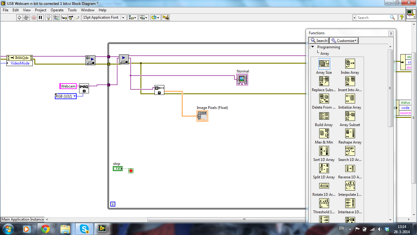
Task: Open the Window menu
Action: [88, 10]
